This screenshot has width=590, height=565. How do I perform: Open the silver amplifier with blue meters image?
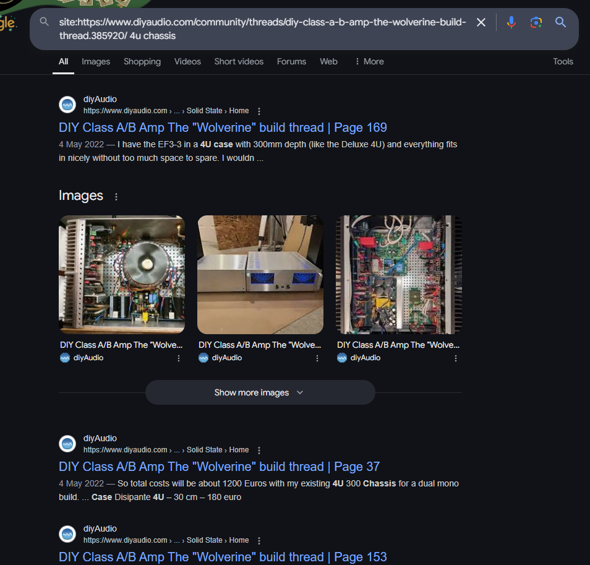[260, 274]
